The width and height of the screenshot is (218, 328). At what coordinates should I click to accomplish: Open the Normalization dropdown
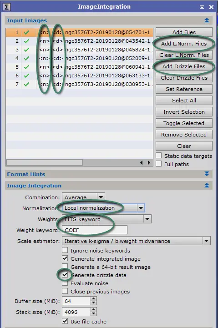(x=103, y=208)
